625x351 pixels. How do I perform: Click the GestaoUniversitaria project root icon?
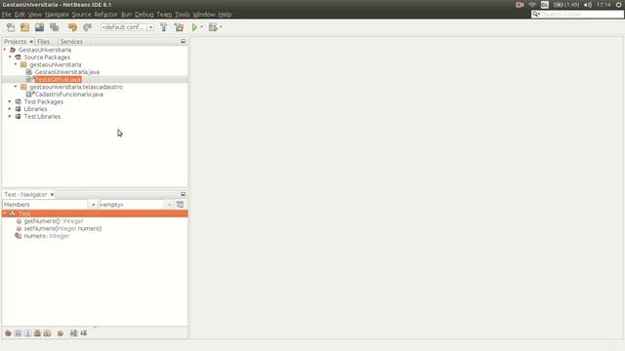coord(13,50)
